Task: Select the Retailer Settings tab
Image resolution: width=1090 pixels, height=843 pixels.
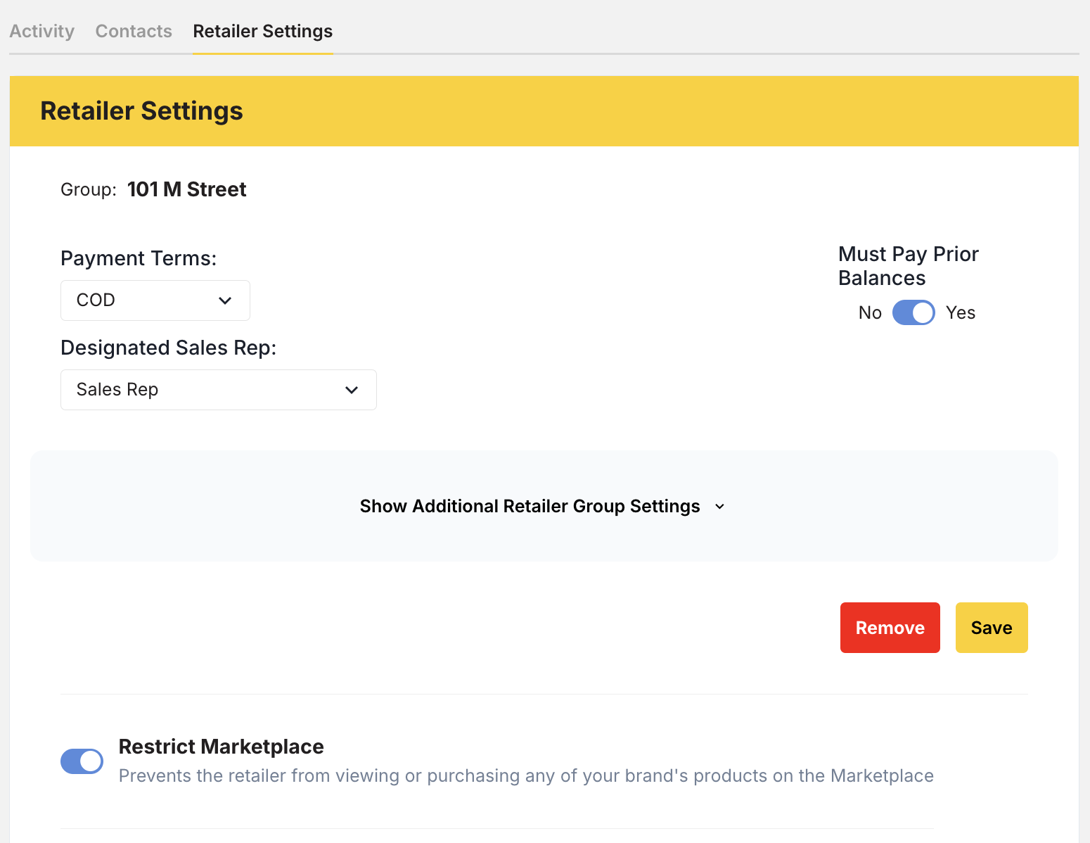Action: 262,32
